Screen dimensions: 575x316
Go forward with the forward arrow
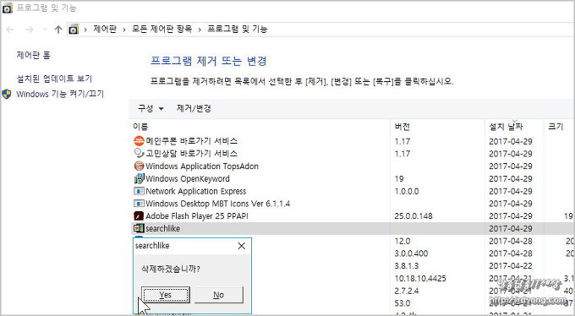coord(30,30)
